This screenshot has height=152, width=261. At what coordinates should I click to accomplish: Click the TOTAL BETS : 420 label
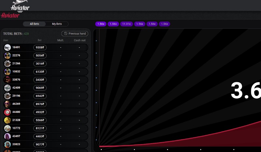click(x=16, y=34)
